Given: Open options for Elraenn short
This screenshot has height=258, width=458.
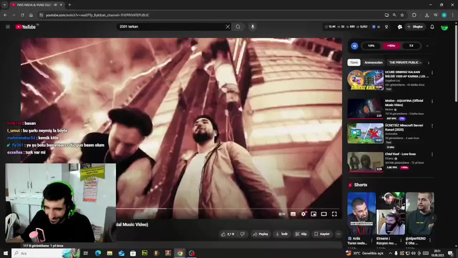Looking at the screenshot, I should [x=401, y=240].
